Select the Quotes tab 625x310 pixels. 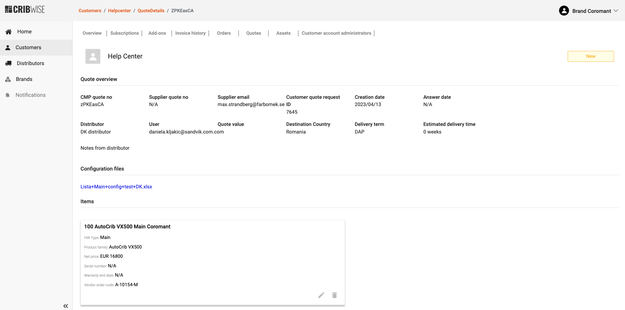tap(254, 33)
